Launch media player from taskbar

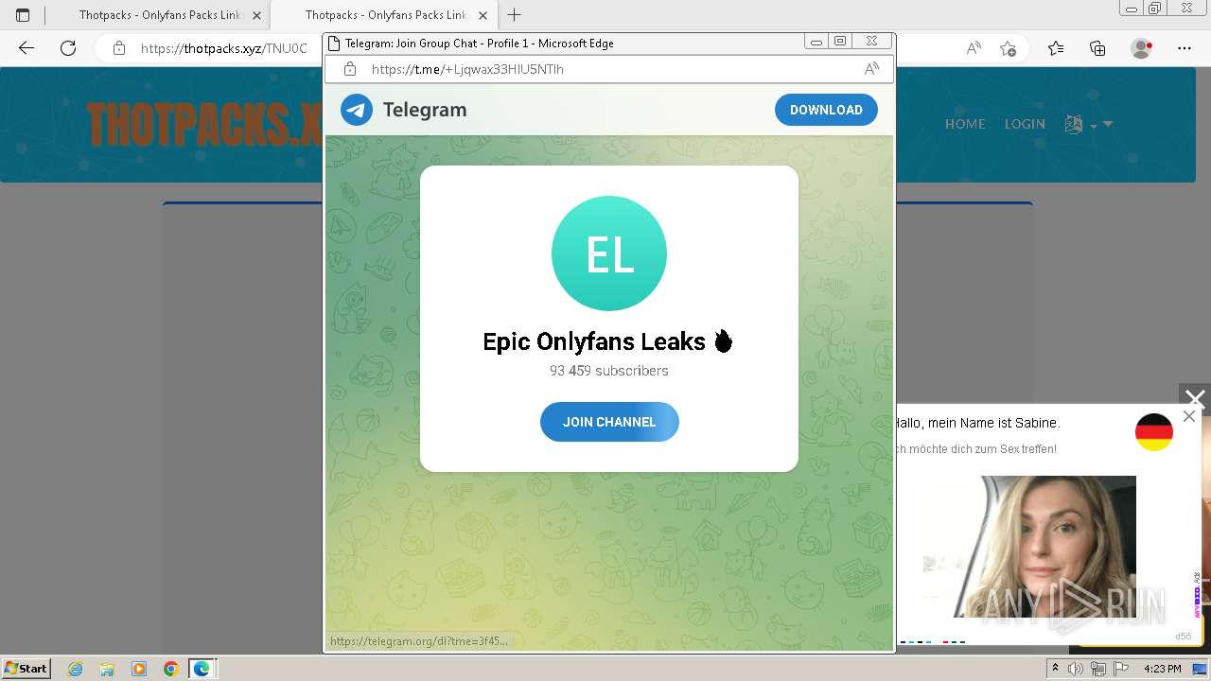click(139, 669)
